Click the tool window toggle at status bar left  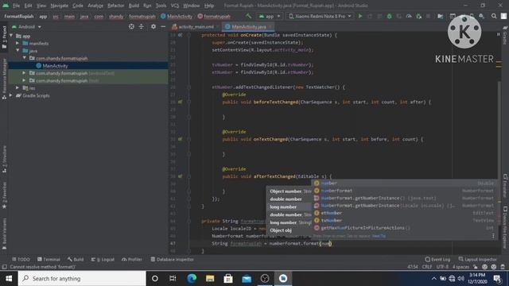tap(4, 267)
